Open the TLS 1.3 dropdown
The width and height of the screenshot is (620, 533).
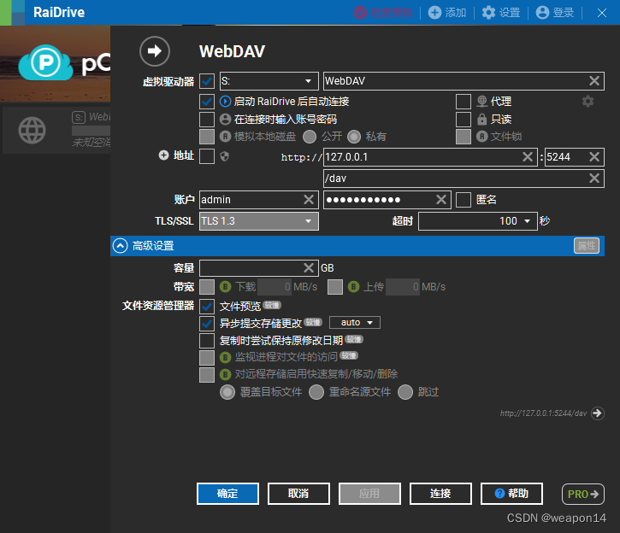point(259,221)
